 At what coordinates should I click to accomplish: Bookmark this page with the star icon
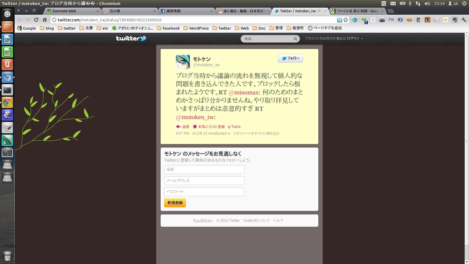[x=346, y=20]
